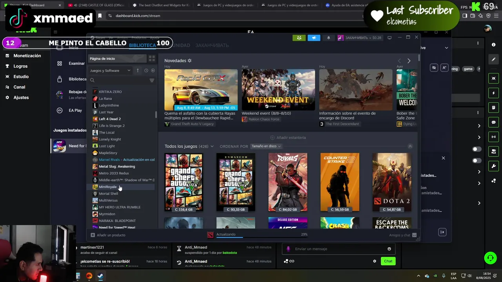The height and width of the screenshot is (282, 502).
Task: Toggle first switch in Kick dashboard panel
Action: point(477,149)
